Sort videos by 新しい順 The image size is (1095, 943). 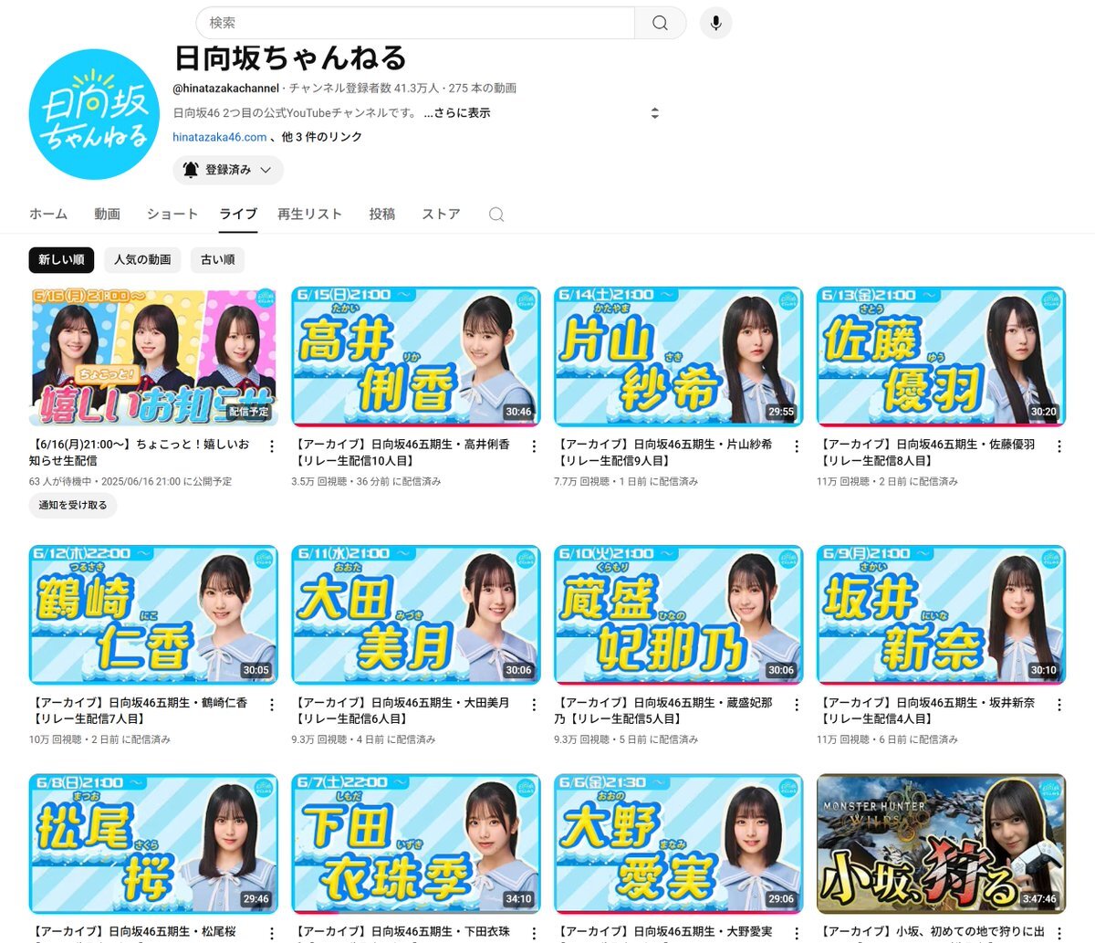click(x=61, y=260)
